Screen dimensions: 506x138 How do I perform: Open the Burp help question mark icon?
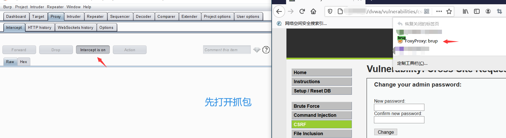click(266, 50)
